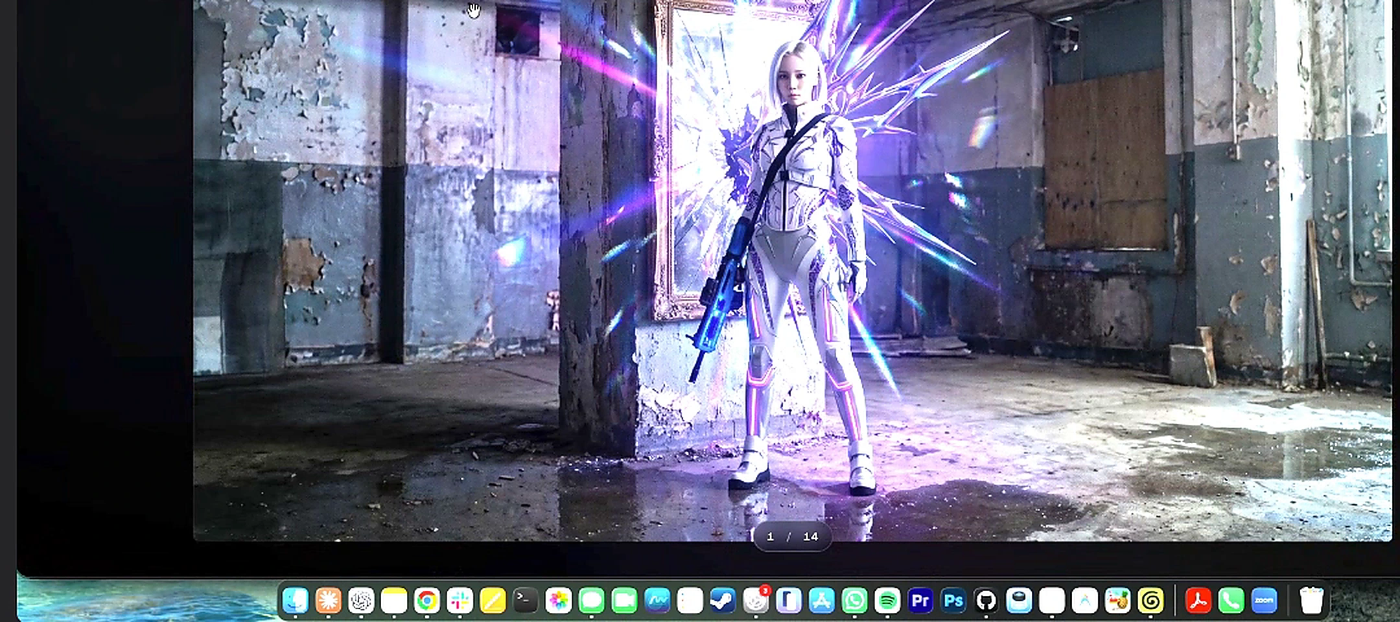Open the orange starburst Claude app icon
Image resolution: width=1400 pixels, height=622 pixels.
[329, 601]
